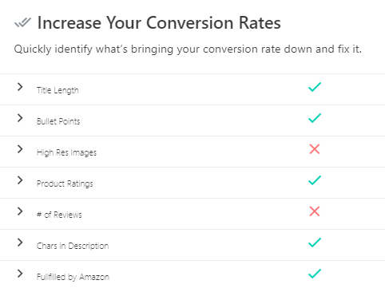Expand the Product Ratings chevron

[x=20, y=180]
